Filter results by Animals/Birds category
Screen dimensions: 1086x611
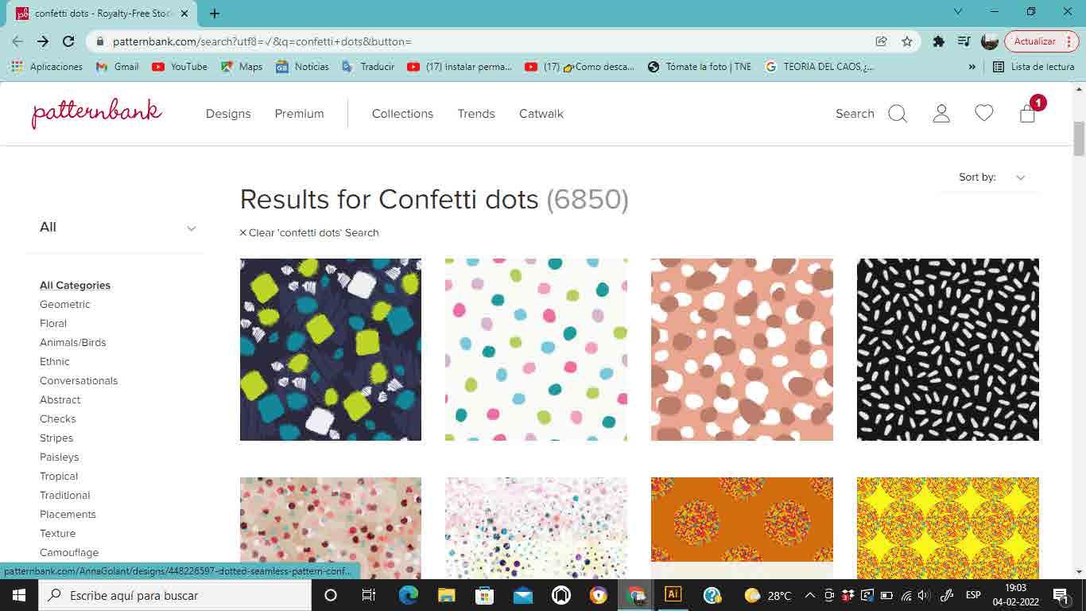click(x=73, y=343)
